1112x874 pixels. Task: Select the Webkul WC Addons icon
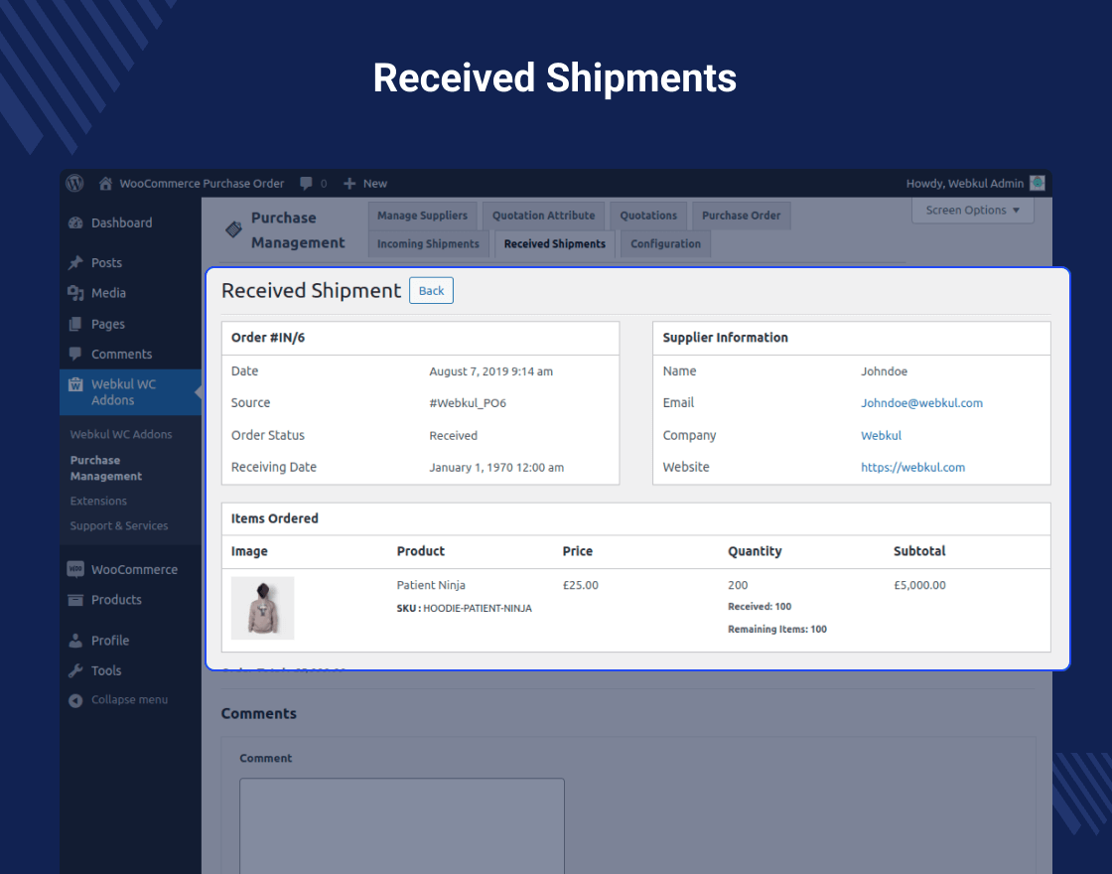(77, 385)
